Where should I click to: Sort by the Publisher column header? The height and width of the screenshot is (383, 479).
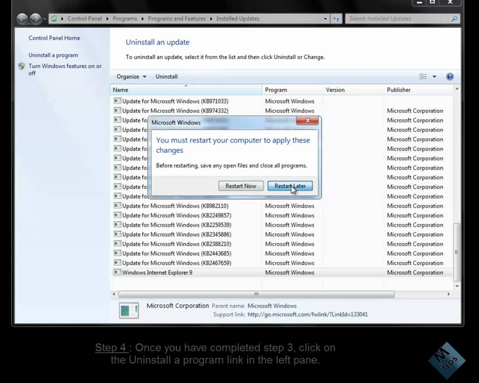[x=418, y=90]
